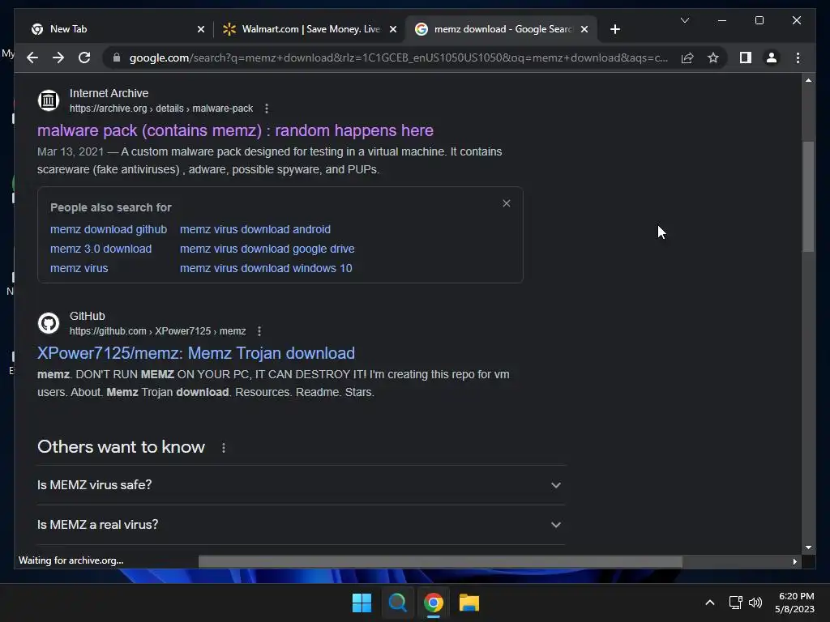The height and width of the screenshot is (622, 830).
Task: Open Others want to know options menu
Action: [224, 447]
